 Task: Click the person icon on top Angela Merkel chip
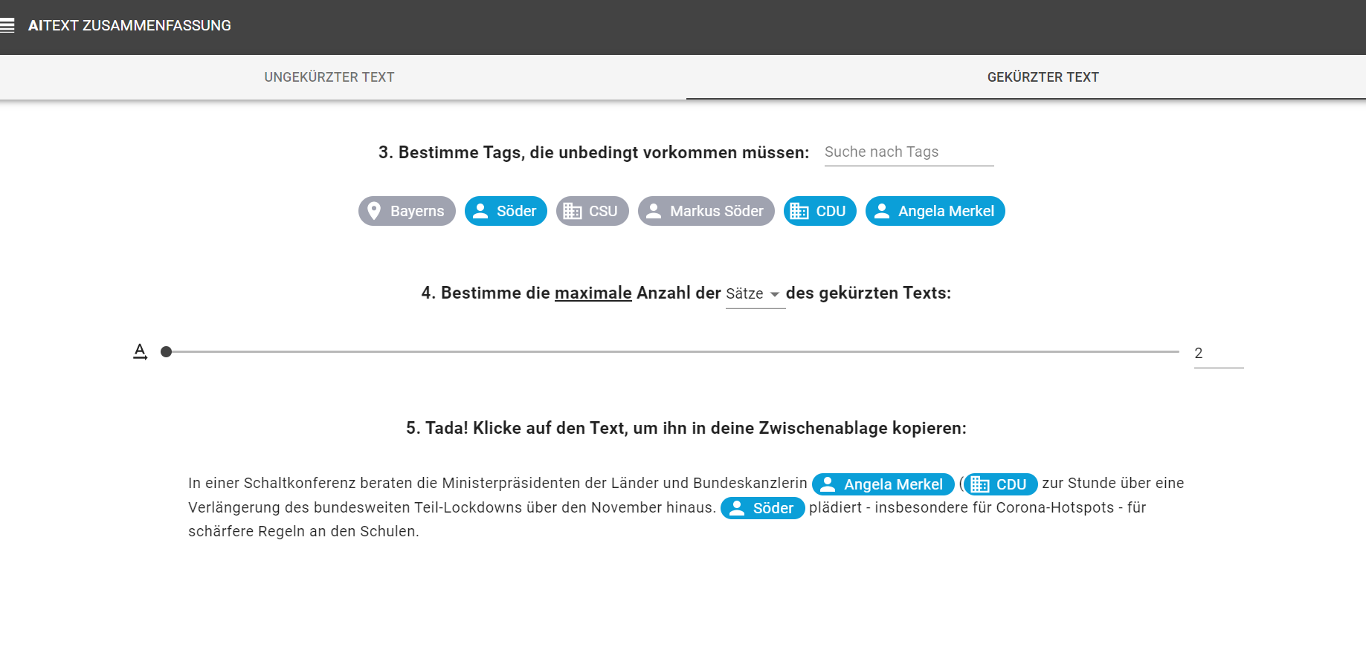[882, 211]
